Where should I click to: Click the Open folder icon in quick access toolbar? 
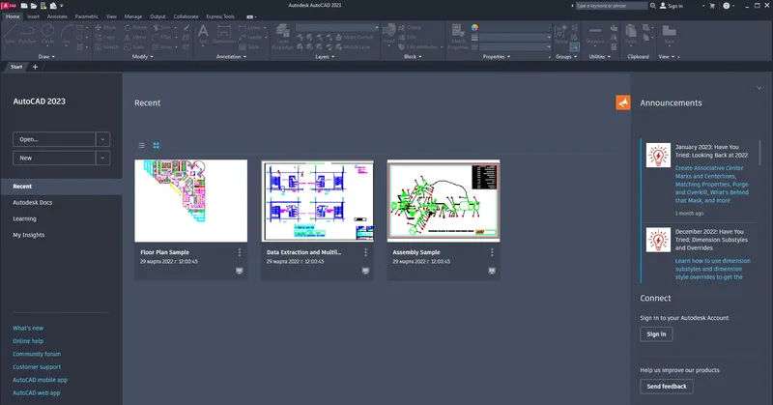pyautogui.click(x=34, y=6)
